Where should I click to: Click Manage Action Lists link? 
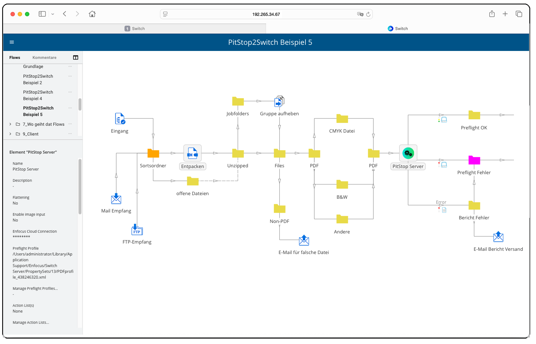tap(30, 322)
